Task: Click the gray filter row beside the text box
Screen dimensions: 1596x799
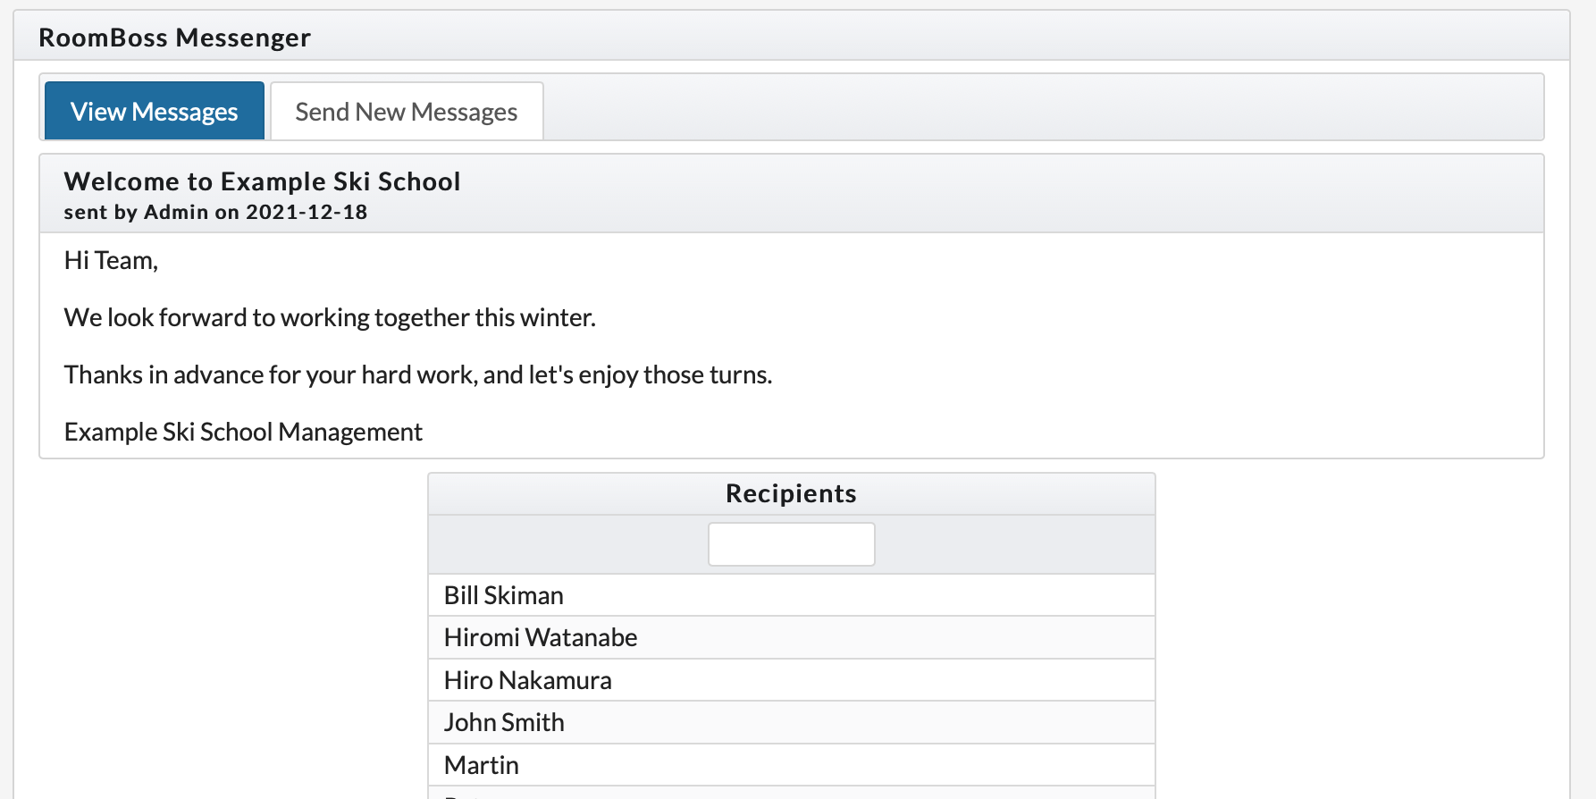Action: [1010, 544]
